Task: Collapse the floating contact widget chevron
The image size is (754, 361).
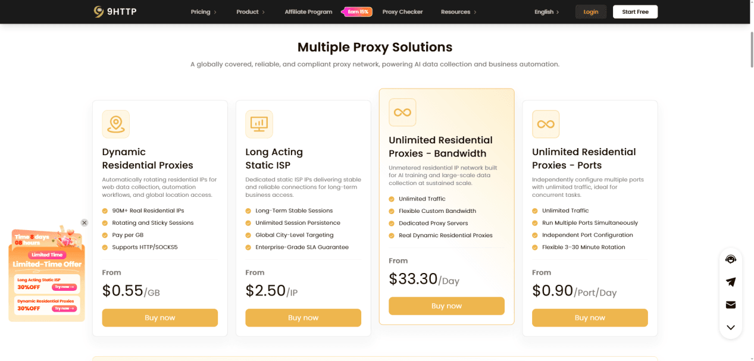Action: [731, 327]
